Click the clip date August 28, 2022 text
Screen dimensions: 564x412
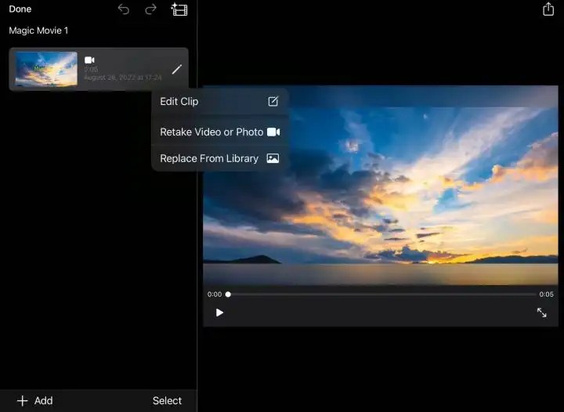pos(123,78)
